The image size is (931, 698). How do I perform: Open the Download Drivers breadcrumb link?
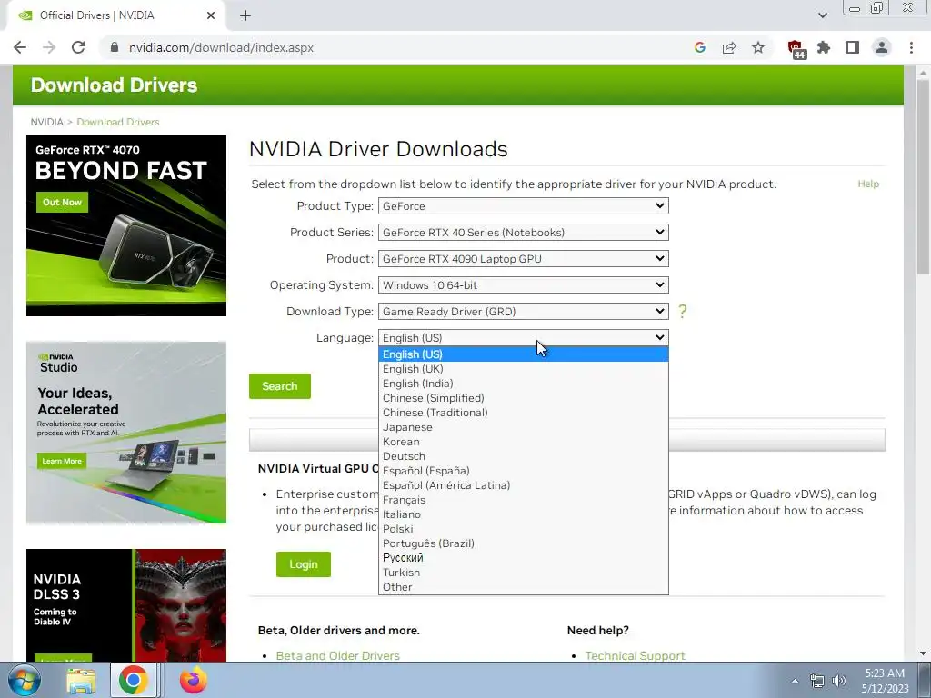pos(118,122)
